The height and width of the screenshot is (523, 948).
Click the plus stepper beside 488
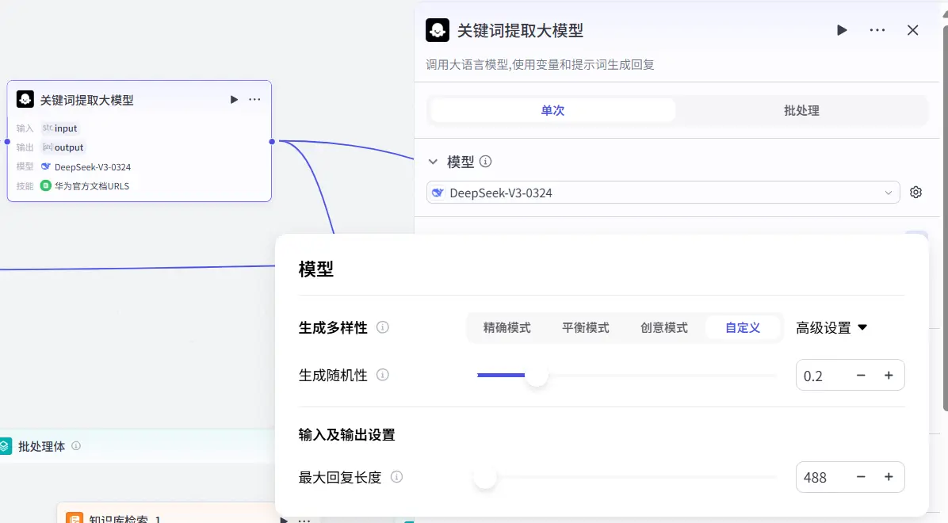click(889, 477)
